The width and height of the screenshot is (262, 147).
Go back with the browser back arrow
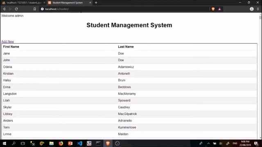(4, 9)
